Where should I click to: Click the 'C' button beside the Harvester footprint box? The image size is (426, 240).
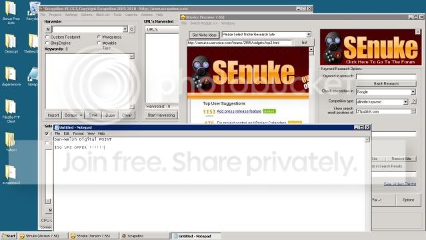pyautogui.click(x=131, y=29)
